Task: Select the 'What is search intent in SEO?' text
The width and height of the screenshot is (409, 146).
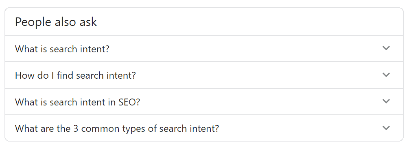Action: point(77,102)
